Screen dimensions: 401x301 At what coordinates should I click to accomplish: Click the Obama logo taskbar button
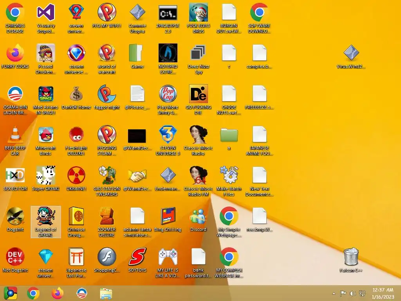82,293
